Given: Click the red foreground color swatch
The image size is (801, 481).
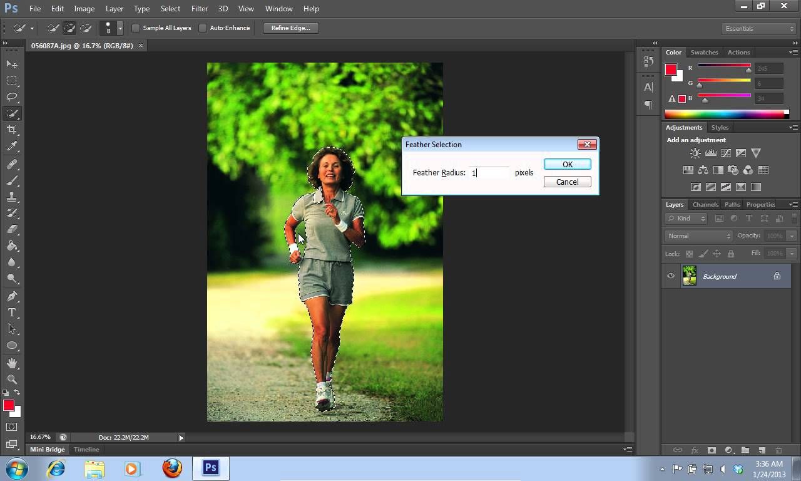Looking at the screenshot, I should [x=8, y=406].
